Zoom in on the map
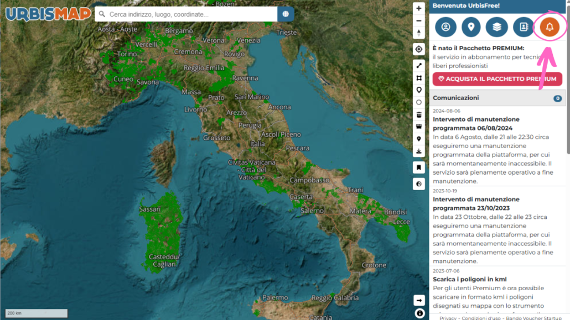570x320 pixels. tap(419, 8)
